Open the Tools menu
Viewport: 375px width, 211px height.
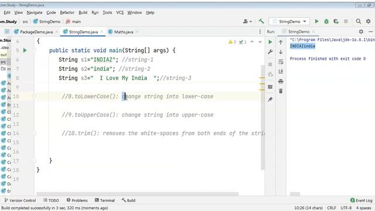pos(107,12)
